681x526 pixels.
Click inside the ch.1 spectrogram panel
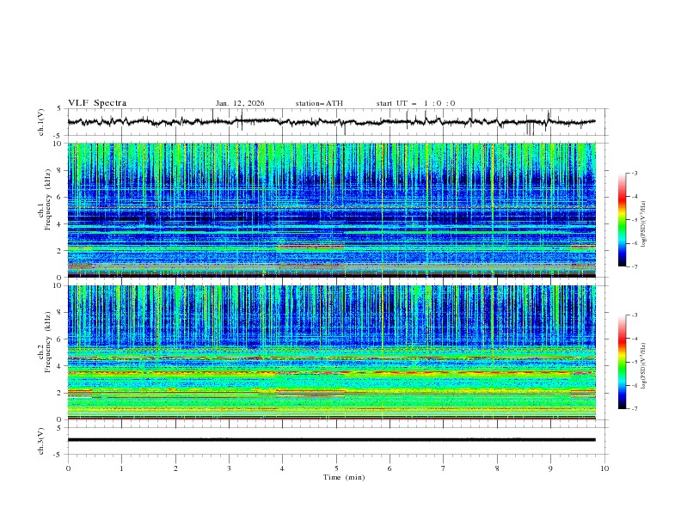coord(331,210)
